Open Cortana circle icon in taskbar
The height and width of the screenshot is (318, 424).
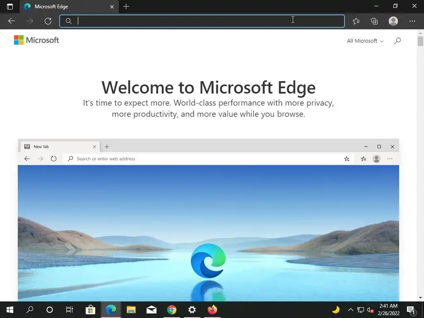pyautogui.click(x=50, y=310)
